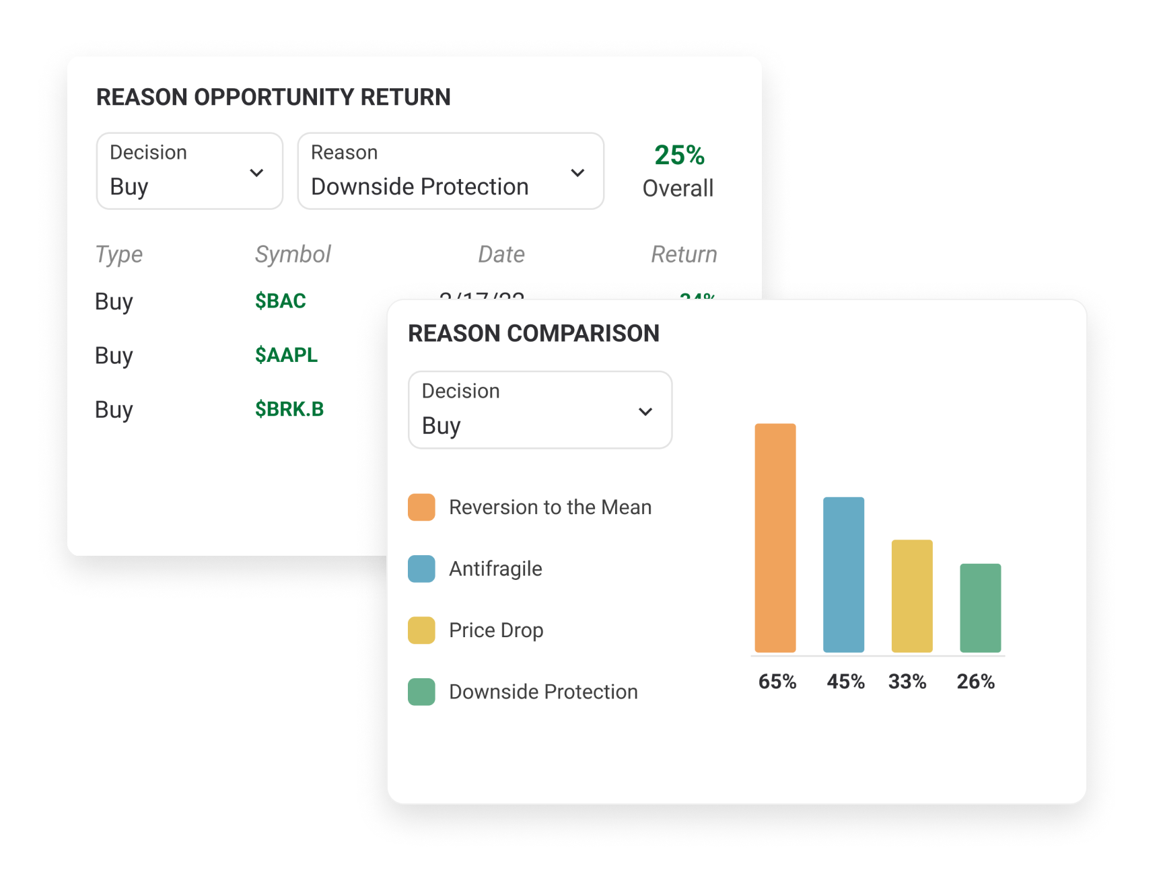
Task: Expand the Reason dropdown showing Downside Protection
Action: click(x=450, y=171)
